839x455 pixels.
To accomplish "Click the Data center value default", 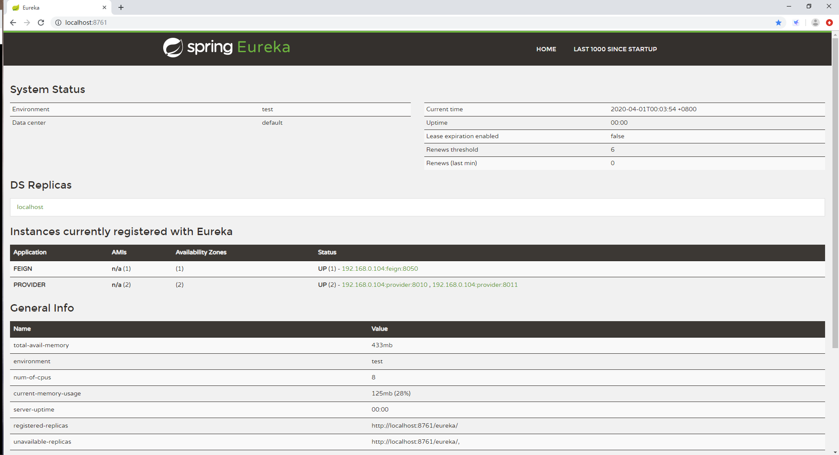I will point(272,123).
